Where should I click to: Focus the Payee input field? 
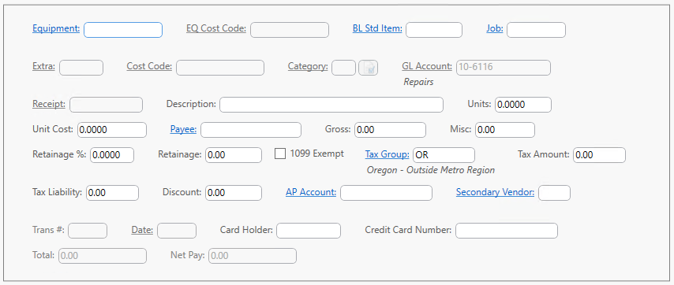(251, 130)
